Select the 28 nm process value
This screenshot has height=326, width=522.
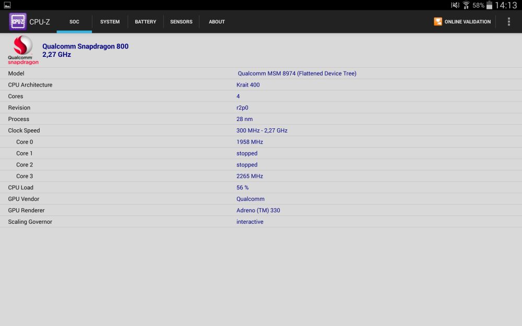pos(244,119)
